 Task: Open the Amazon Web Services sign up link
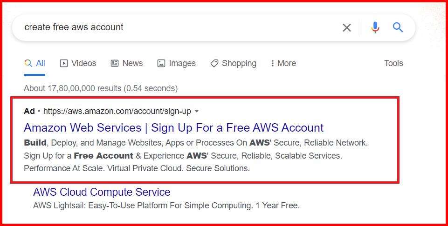[x=173, y=128]
